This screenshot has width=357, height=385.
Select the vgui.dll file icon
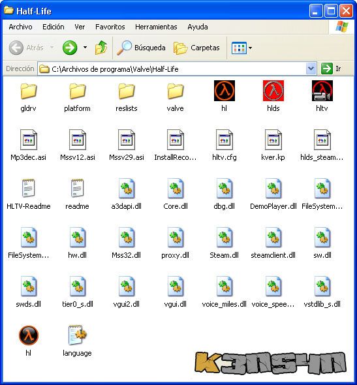click(x=176, y=286)
